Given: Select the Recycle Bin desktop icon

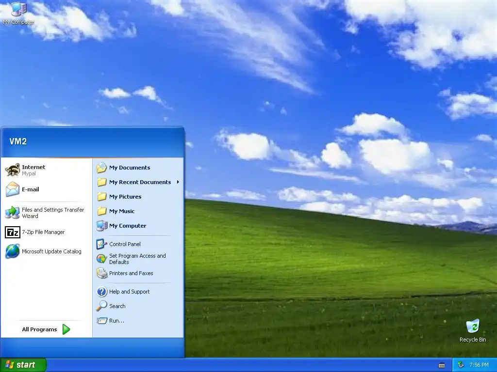Looking at the screenshot, I should (x=473, y=330).
